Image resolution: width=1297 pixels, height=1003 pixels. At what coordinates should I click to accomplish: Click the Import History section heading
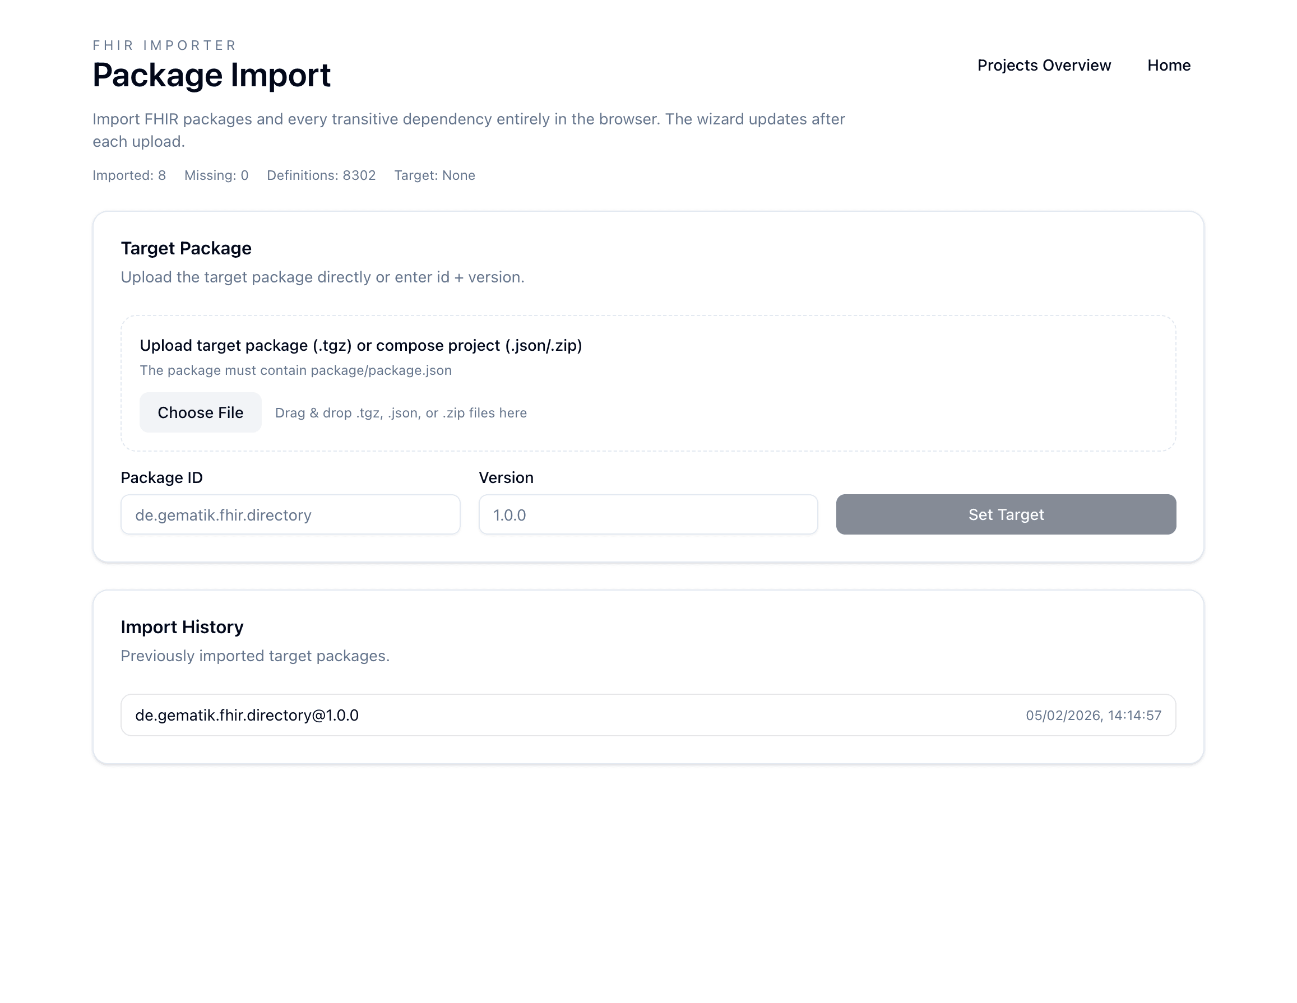click(x=182, y=626)
